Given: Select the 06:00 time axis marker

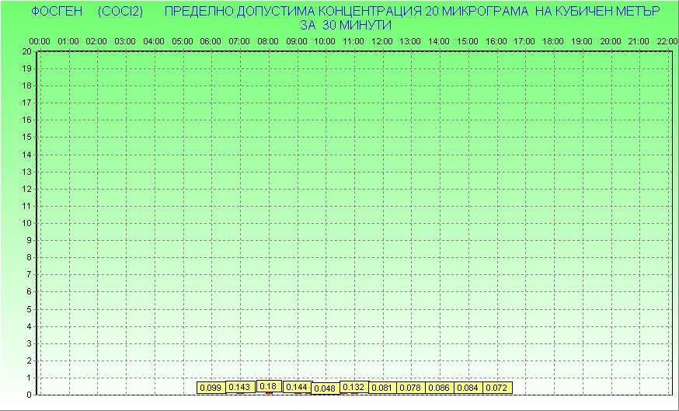Looking at the screenshot, I should (211, 41).
